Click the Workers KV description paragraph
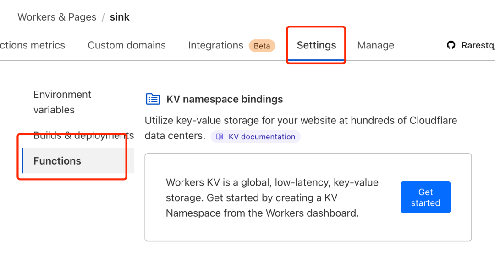The image size is (495, 261). pyautogui.click(x=272, y=198)
